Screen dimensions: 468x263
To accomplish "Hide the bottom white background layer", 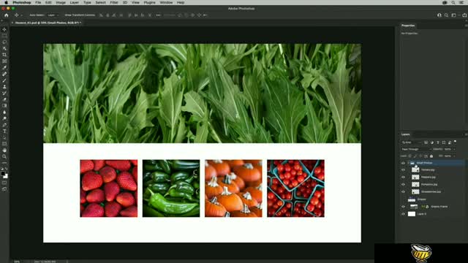I will click(403, 214).
